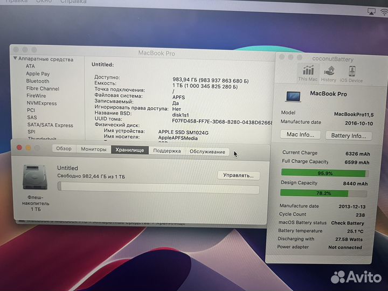This screenshot has height=291, width=388.
Task: Select SAS in the hardware sidebar
Action: (32, 117)
